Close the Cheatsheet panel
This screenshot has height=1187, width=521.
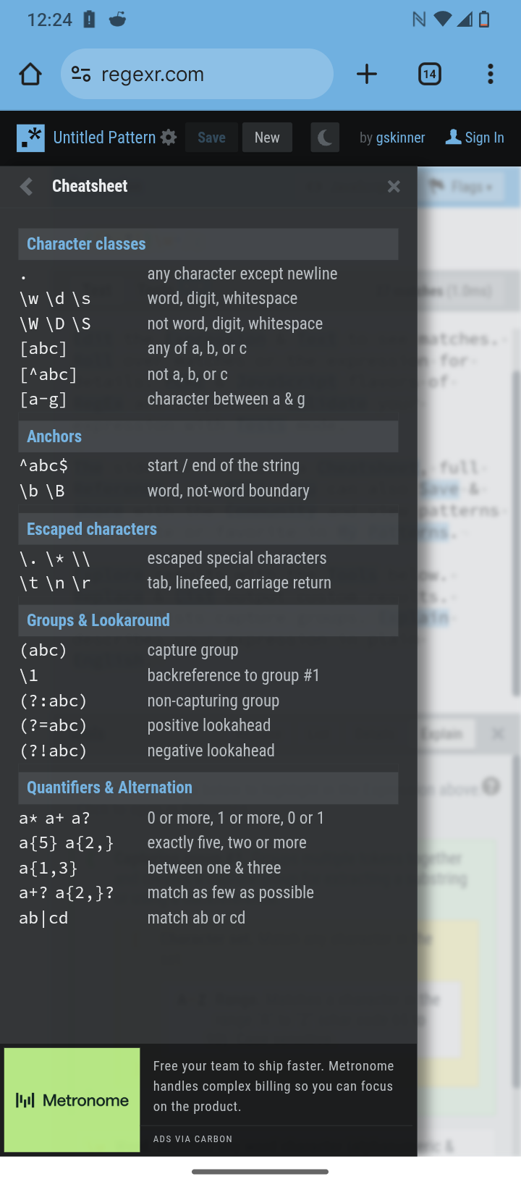pyautogui.click(x=394, y=187)
